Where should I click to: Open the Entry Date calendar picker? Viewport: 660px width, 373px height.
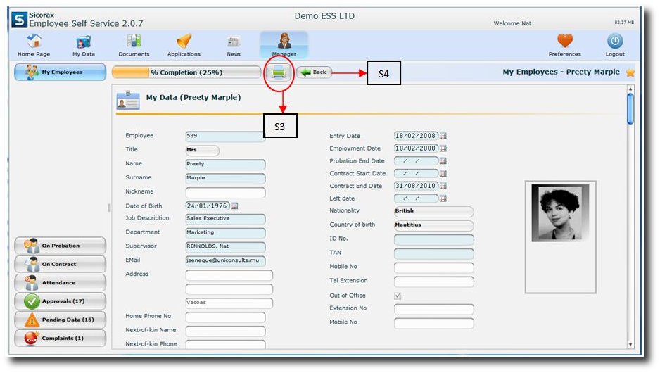pyautogui.click(x=443, y=136)
